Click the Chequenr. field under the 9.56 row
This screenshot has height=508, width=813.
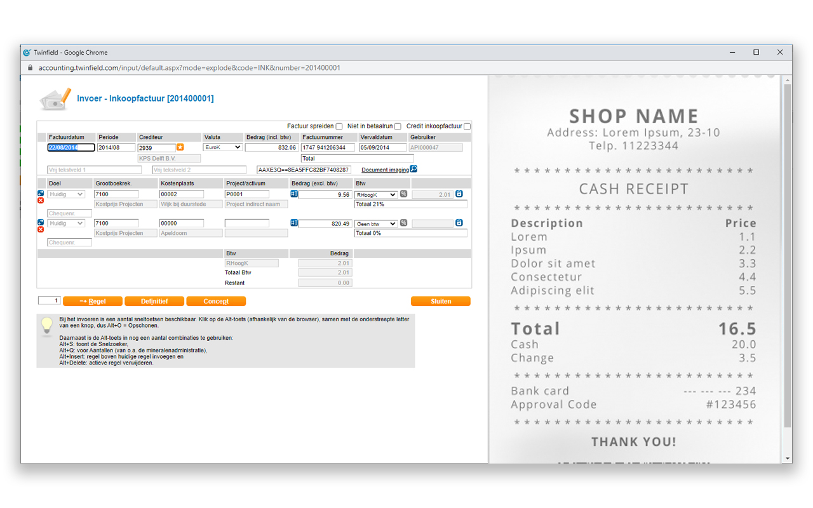pos(70,214)
